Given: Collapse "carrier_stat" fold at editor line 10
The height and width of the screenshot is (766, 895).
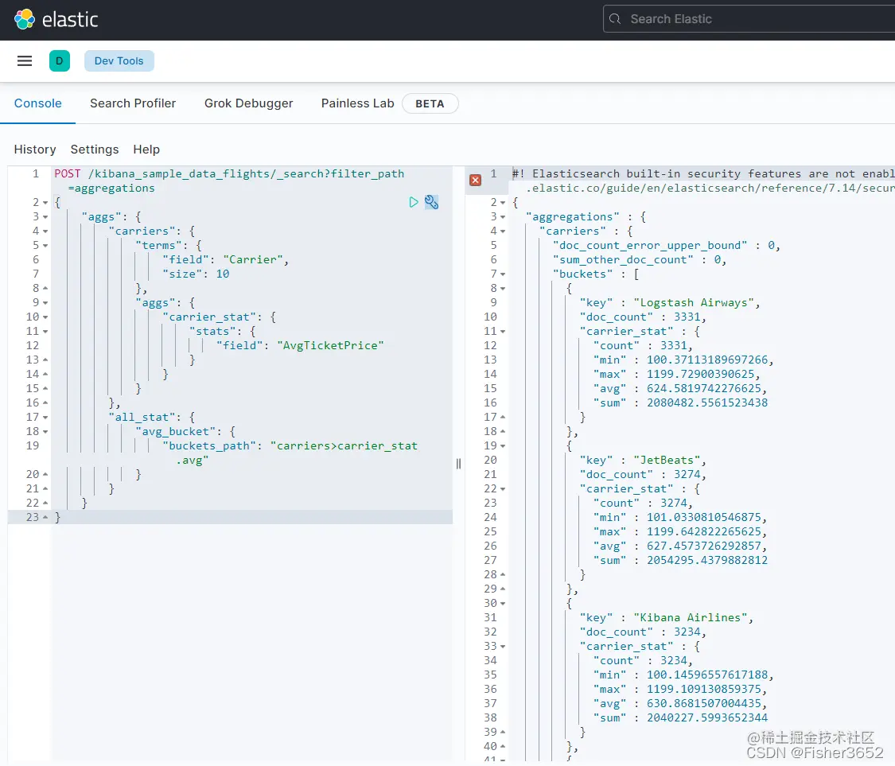Looking at the screenshot, I should pyautogui.click(x=45, y=317).
